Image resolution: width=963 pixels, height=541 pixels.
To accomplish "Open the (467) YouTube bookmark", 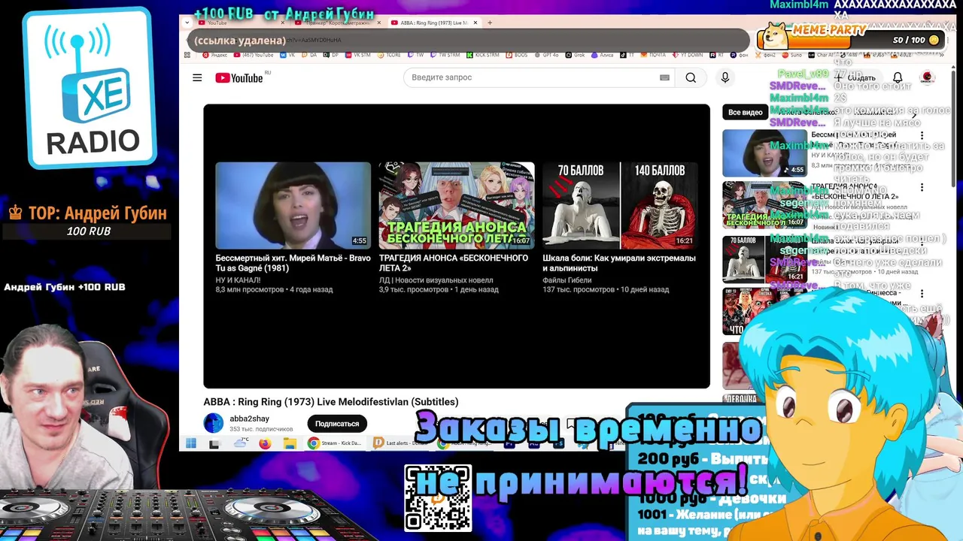I will (253, 55).
